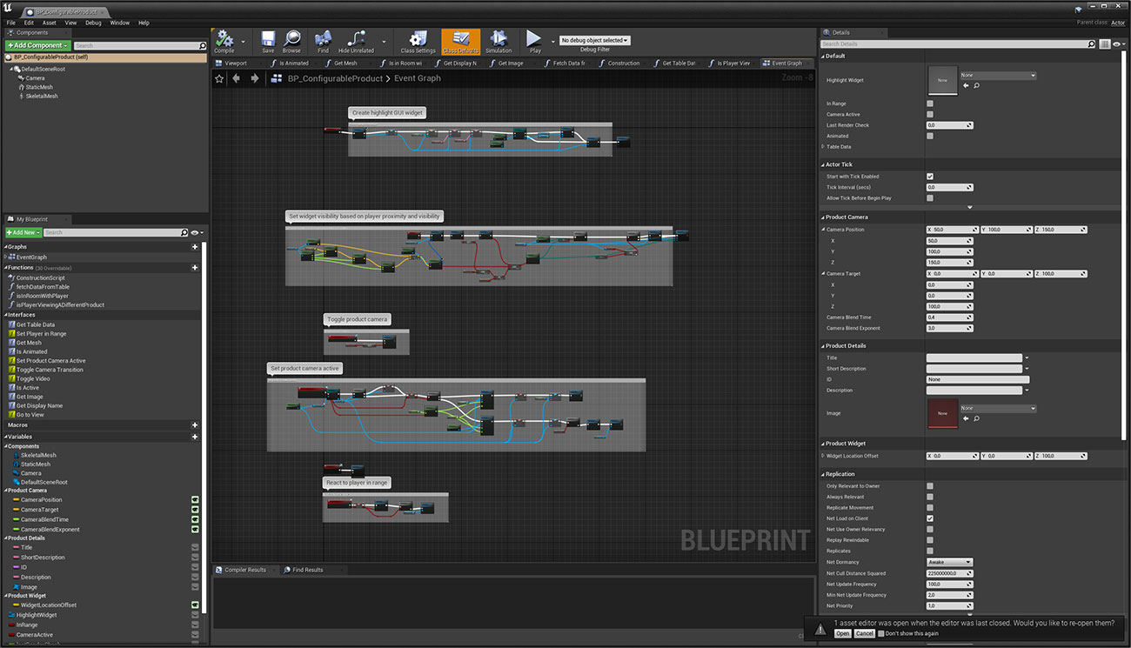Open the Add Component dropdown
Viewport: 1131px width, 648px height.
tap(37, 45)
